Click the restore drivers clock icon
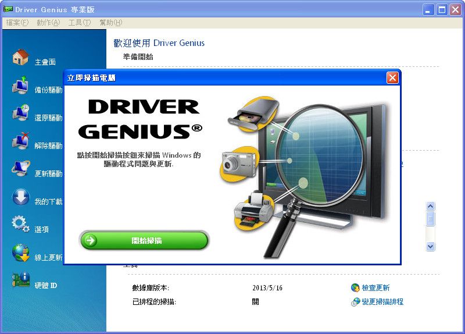 pyautogui.click(x=21, y=113)
